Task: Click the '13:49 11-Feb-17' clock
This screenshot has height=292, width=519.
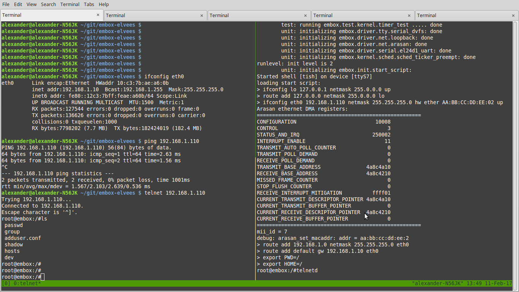Action: (489, 283)
